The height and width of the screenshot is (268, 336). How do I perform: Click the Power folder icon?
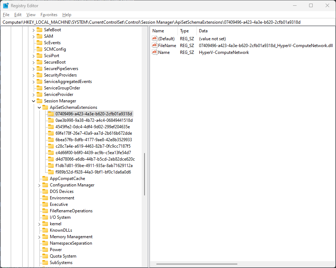45,250
